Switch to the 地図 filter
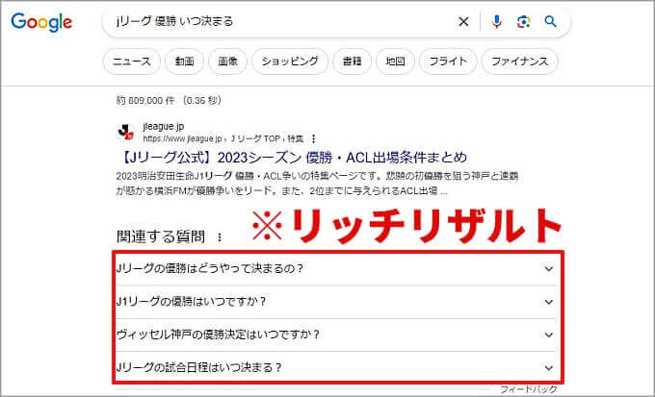Screen dimensions: 655x397 [x=395, y=62]
